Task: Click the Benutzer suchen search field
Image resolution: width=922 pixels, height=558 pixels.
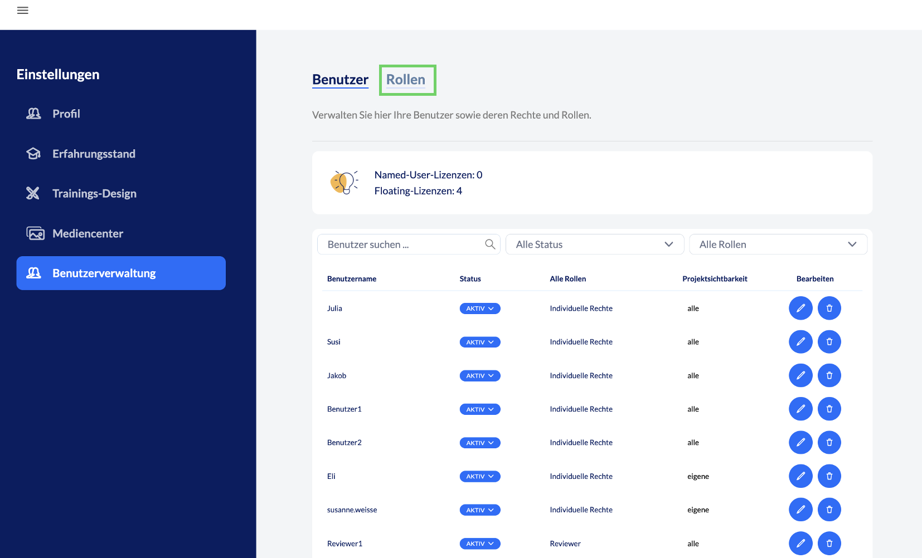Action: [409, 244]
